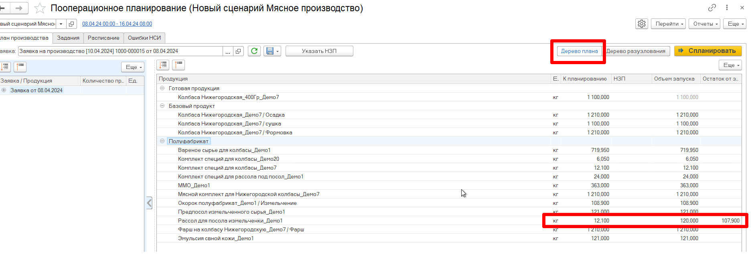Add this form to favorites with the star

(40, 8)
